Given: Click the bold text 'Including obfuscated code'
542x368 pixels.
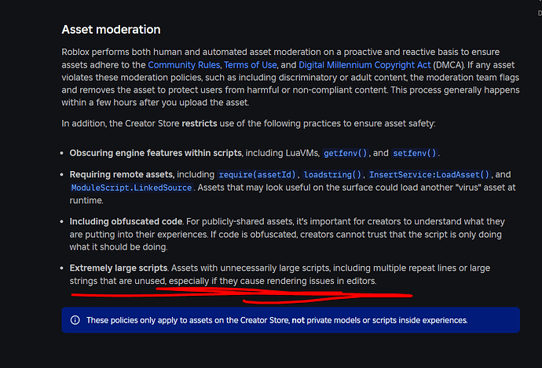Looking at the screenshot, I should (126, 221).
